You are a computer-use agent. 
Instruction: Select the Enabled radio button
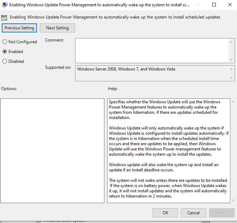[13, 52]
